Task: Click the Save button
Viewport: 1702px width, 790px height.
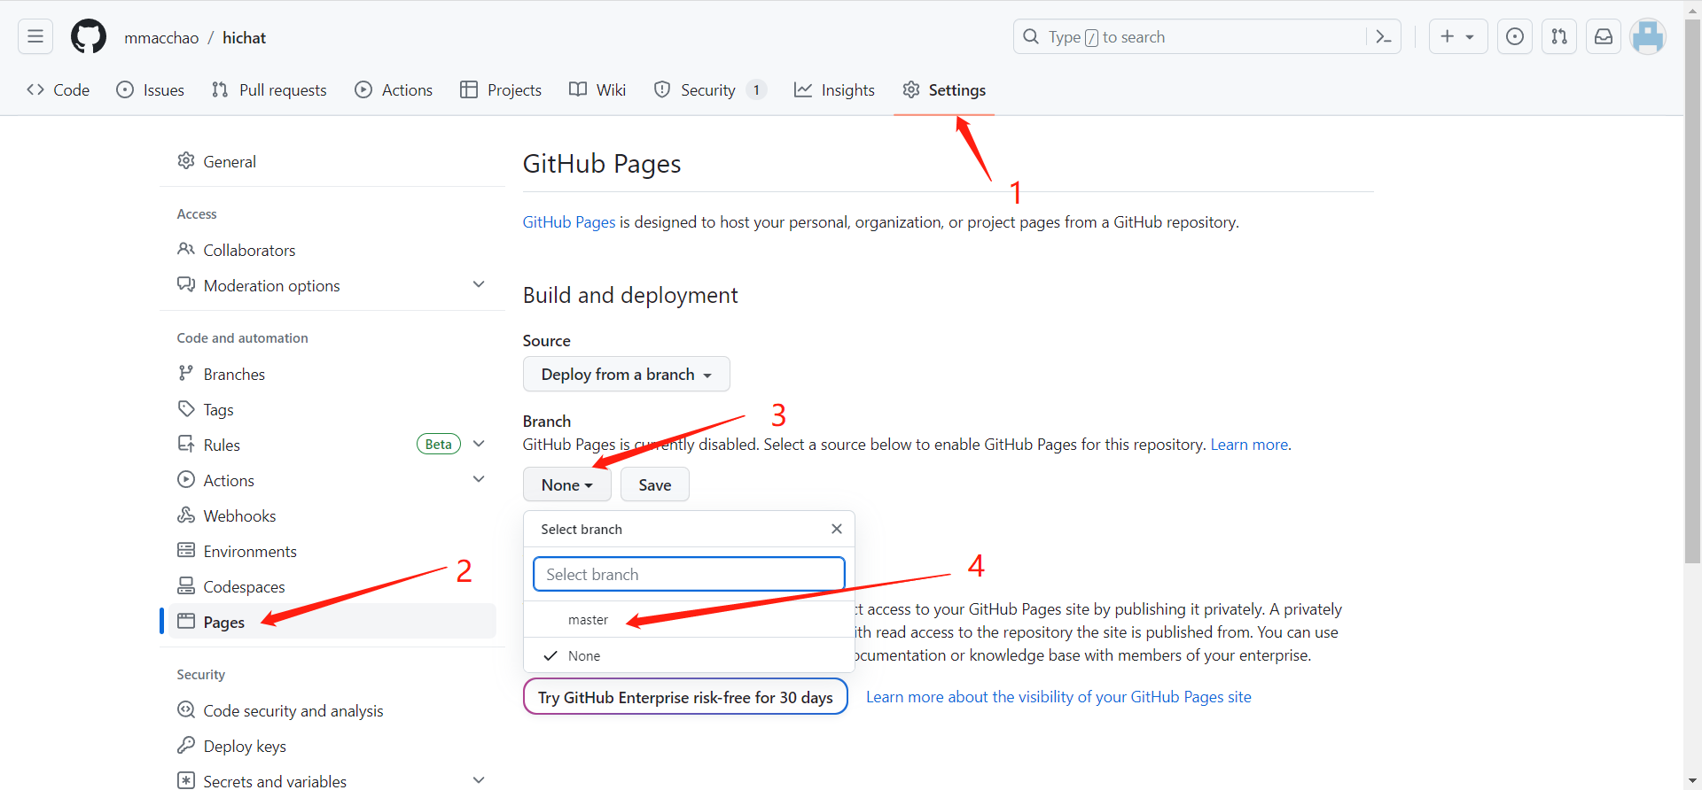Action: pos(654,484)
